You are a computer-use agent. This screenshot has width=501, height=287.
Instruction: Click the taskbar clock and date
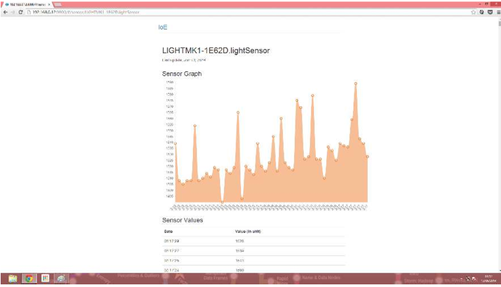click(489, 278)
